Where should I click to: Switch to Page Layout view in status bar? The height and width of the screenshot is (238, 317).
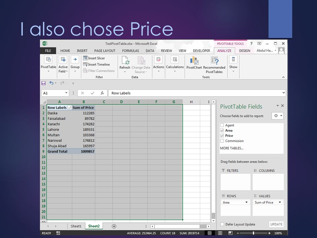[x=220, y=233]
